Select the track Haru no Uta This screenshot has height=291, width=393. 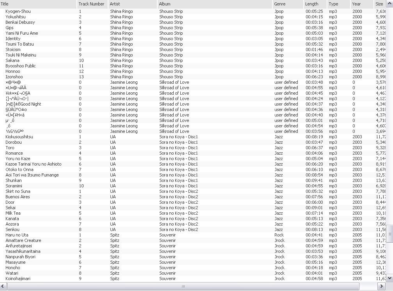17,235
